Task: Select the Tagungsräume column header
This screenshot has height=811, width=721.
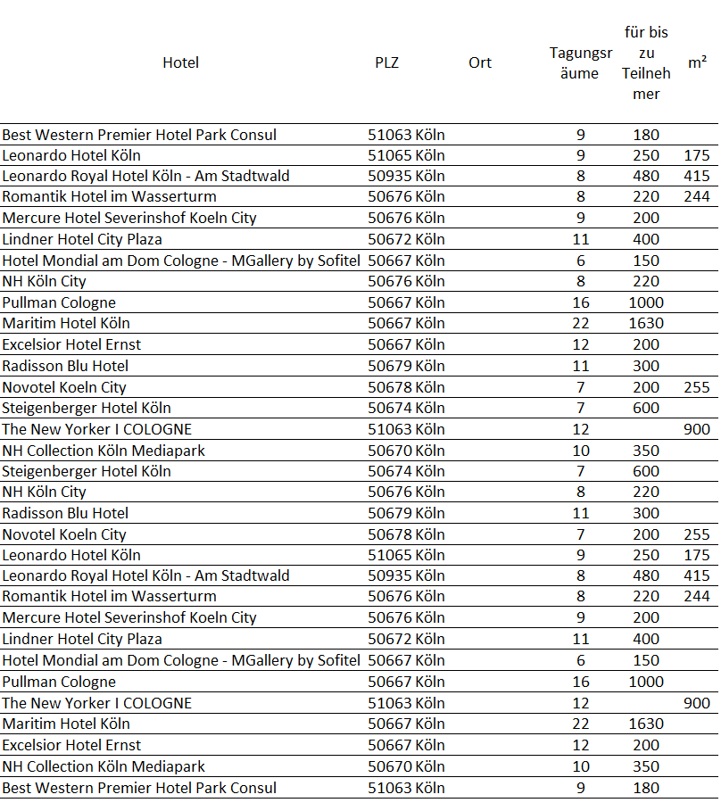Action: coord(579,62)
